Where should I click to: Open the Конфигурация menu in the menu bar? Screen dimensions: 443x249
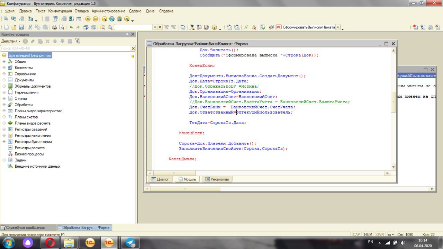[x=60, y=11]
